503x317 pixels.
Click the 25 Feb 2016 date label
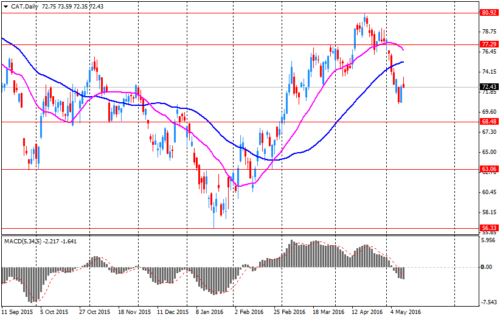click(290, 312)
